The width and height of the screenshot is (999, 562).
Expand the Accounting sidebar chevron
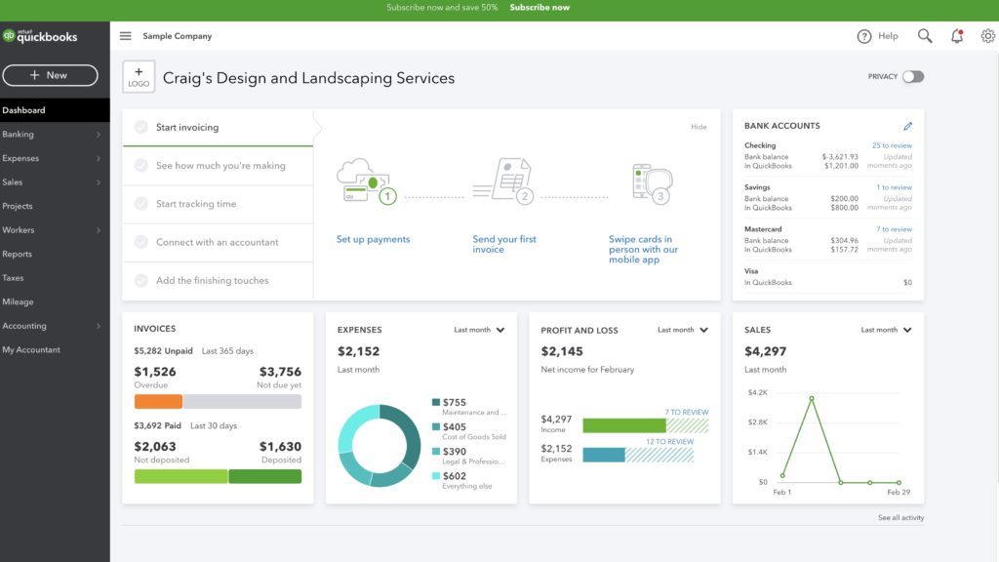point(99,326)
